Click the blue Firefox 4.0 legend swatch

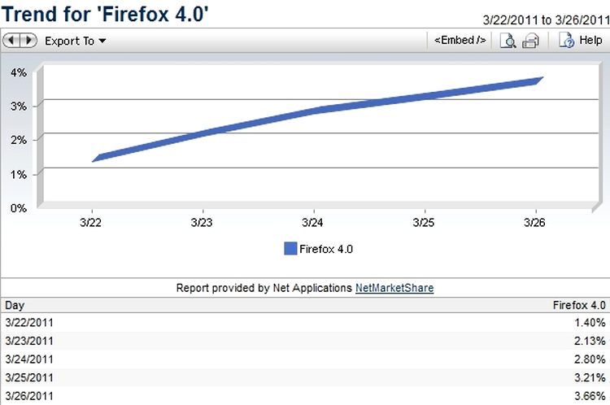pos(290,249)
